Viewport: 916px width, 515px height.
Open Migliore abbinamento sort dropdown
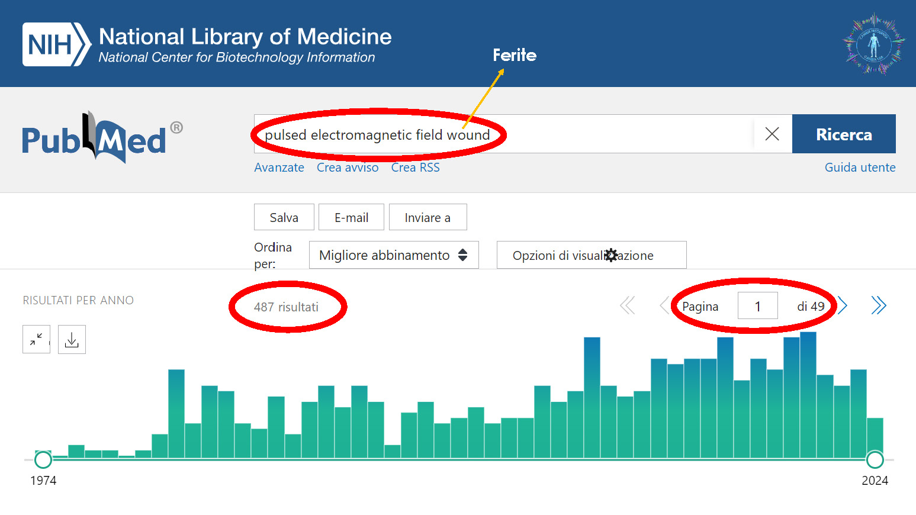point(394,255)
